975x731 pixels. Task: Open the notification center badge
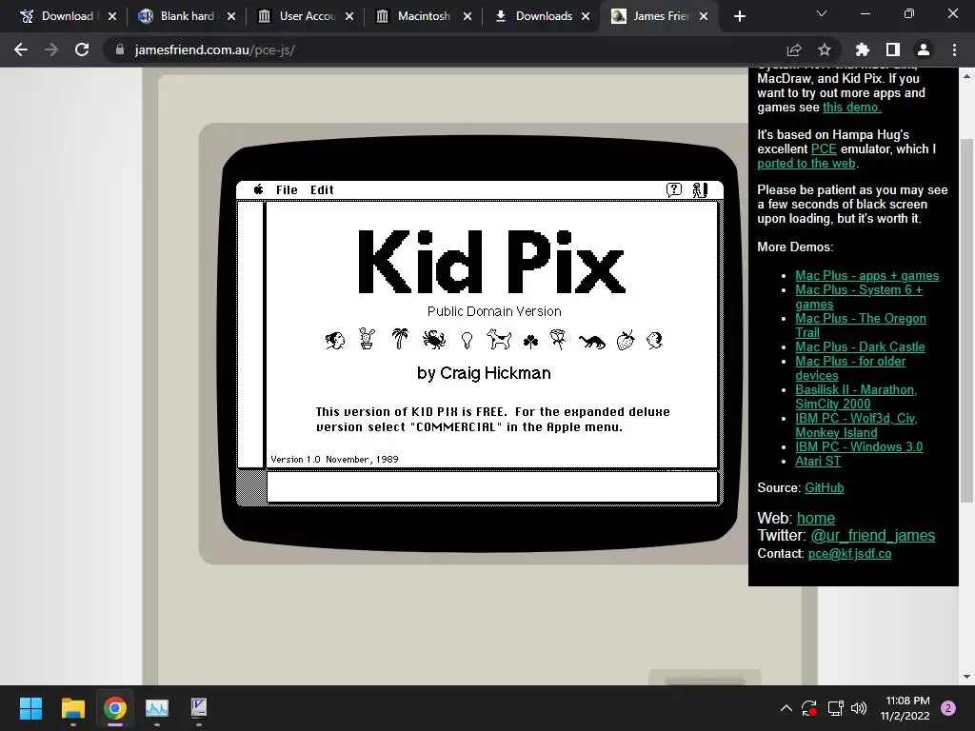point(948,708)
